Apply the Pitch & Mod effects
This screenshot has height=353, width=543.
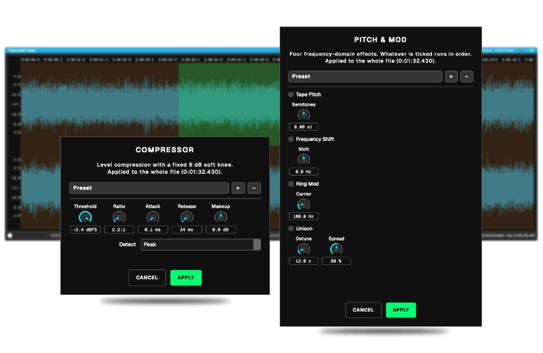click(401, 310)
